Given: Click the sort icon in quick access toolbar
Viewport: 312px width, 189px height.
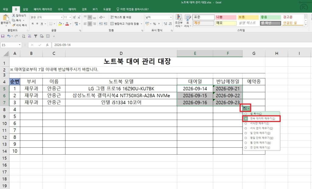Looking at the screenshot, I should (30, 36).
